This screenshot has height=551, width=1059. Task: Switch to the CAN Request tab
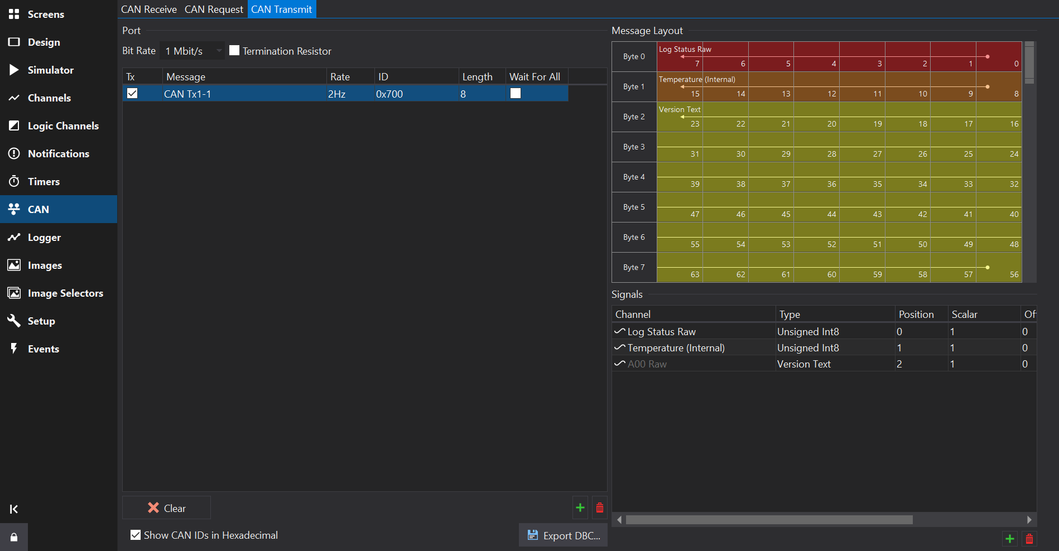point(214,9)
